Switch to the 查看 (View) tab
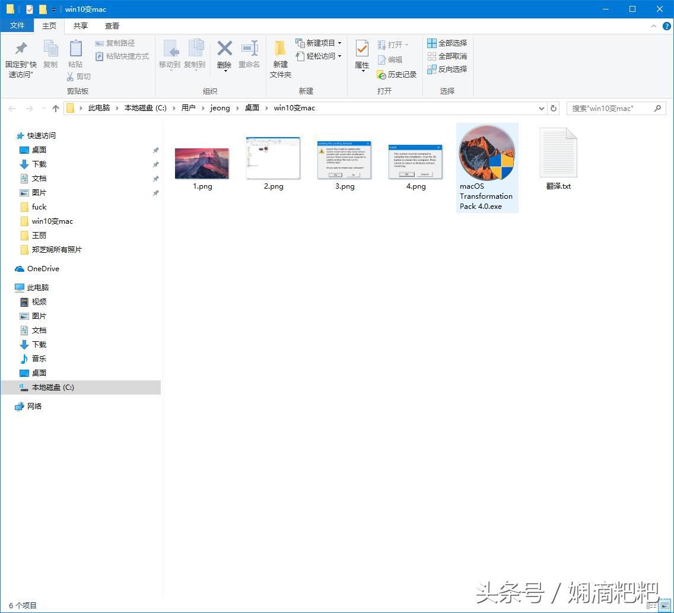 tap(112, 26)
